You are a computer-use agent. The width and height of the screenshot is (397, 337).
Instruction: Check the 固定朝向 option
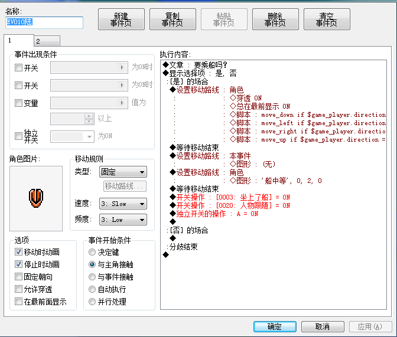tap(18, 277)
